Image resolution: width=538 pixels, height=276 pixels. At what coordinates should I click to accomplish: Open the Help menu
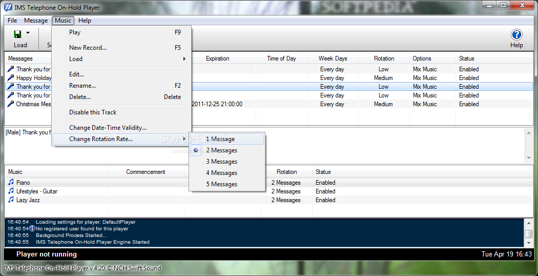(85, 21)
